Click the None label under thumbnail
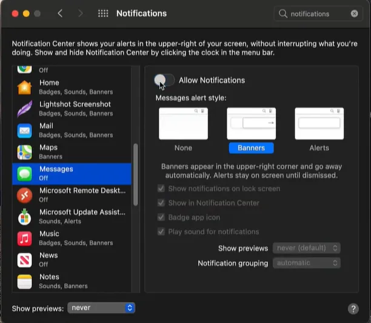Viewport: 371px width, 323px height. (183, 148)
